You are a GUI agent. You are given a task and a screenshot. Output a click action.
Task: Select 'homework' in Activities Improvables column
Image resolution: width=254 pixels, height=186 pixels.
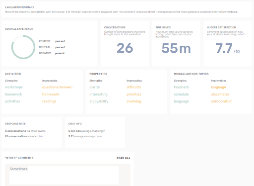51,94
